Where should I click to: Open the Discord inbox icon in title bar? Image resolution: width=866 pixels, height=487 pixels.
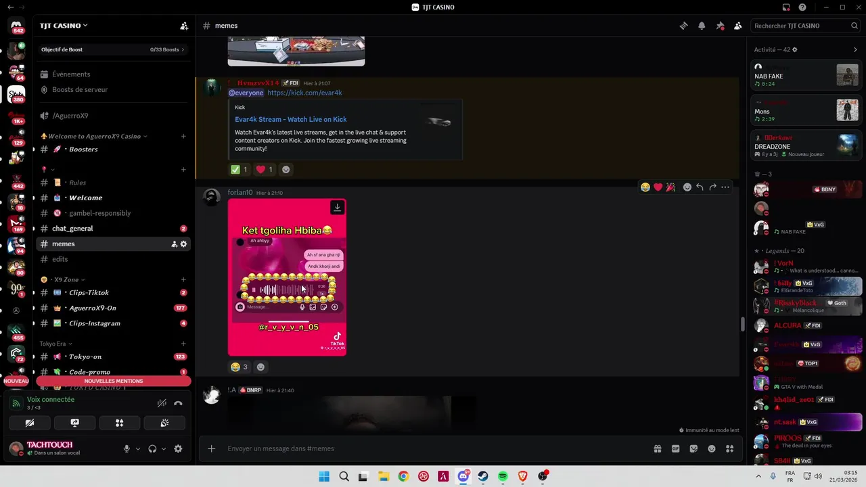click(786, 7)
